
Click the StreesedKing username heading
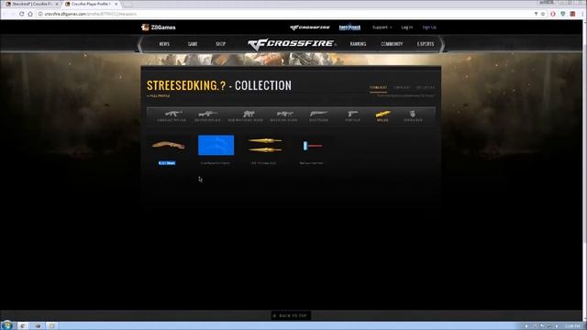tap(186, 85)
